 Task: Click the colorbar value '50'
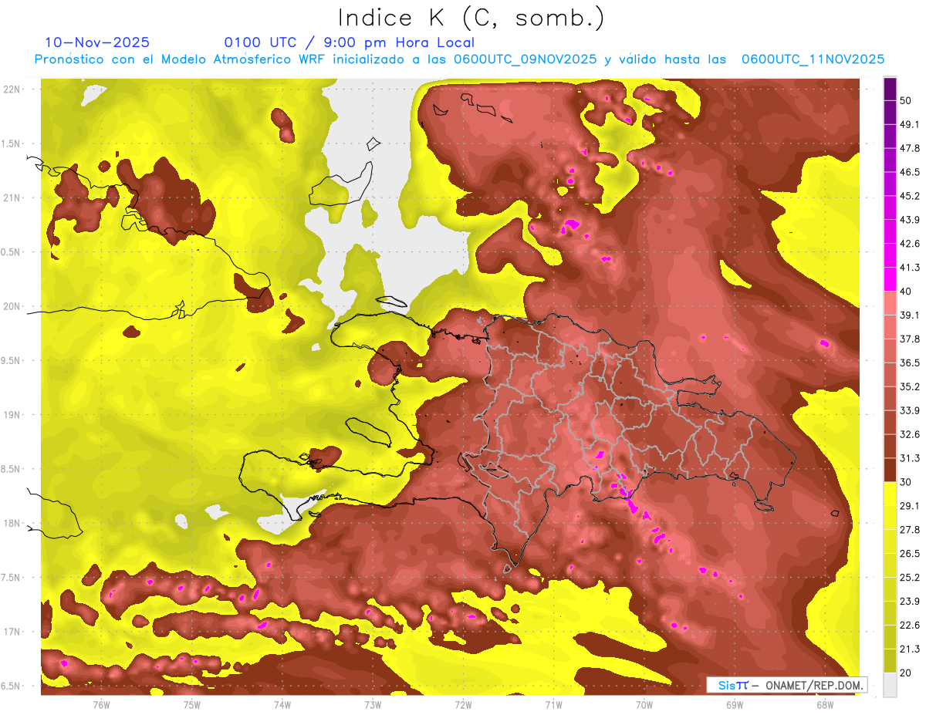click(906, 100)
